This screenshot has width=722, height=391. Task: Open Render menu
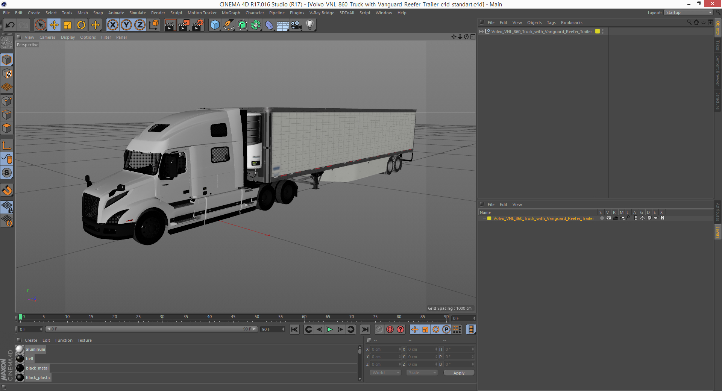pos(158,13)
